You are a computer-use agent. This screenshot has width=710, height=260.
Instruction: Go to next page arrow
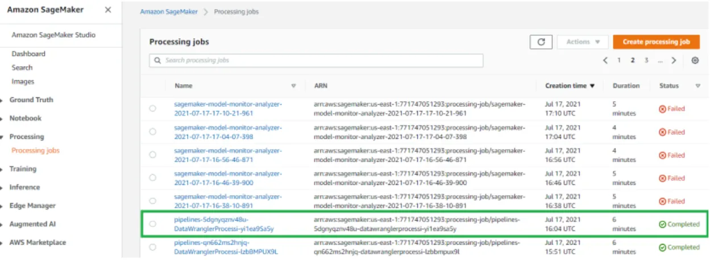(674, 60)
